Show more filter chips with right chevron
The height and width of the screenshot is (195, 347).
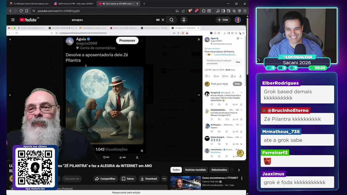point(239,170)
